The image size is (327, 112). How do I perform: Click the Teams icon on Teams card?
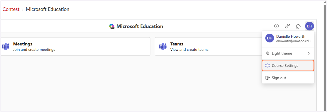coord(163,46)
